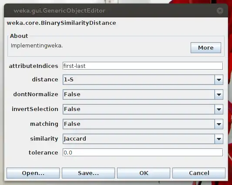The height and width of the screenshot is (185, 232).
Task: Click the tolerance label
Action: [44, 152]
